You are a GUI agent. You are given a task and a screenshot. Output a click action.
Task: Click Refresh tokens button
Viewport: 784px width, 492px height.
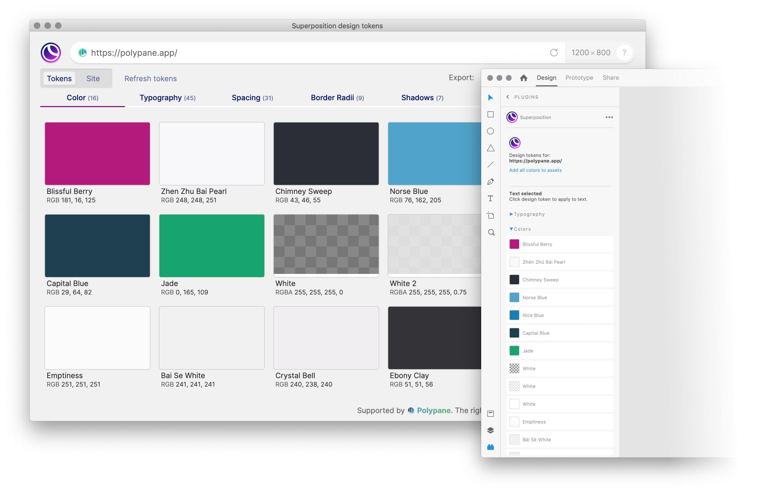[x=150, y=79]
